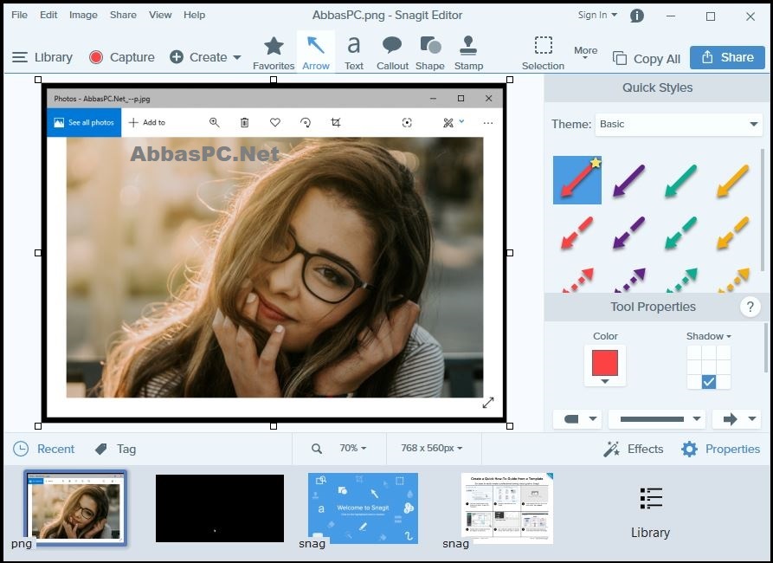Open the Image menu
This screenshot has width=773, height=563.
(x=83, y=15)
